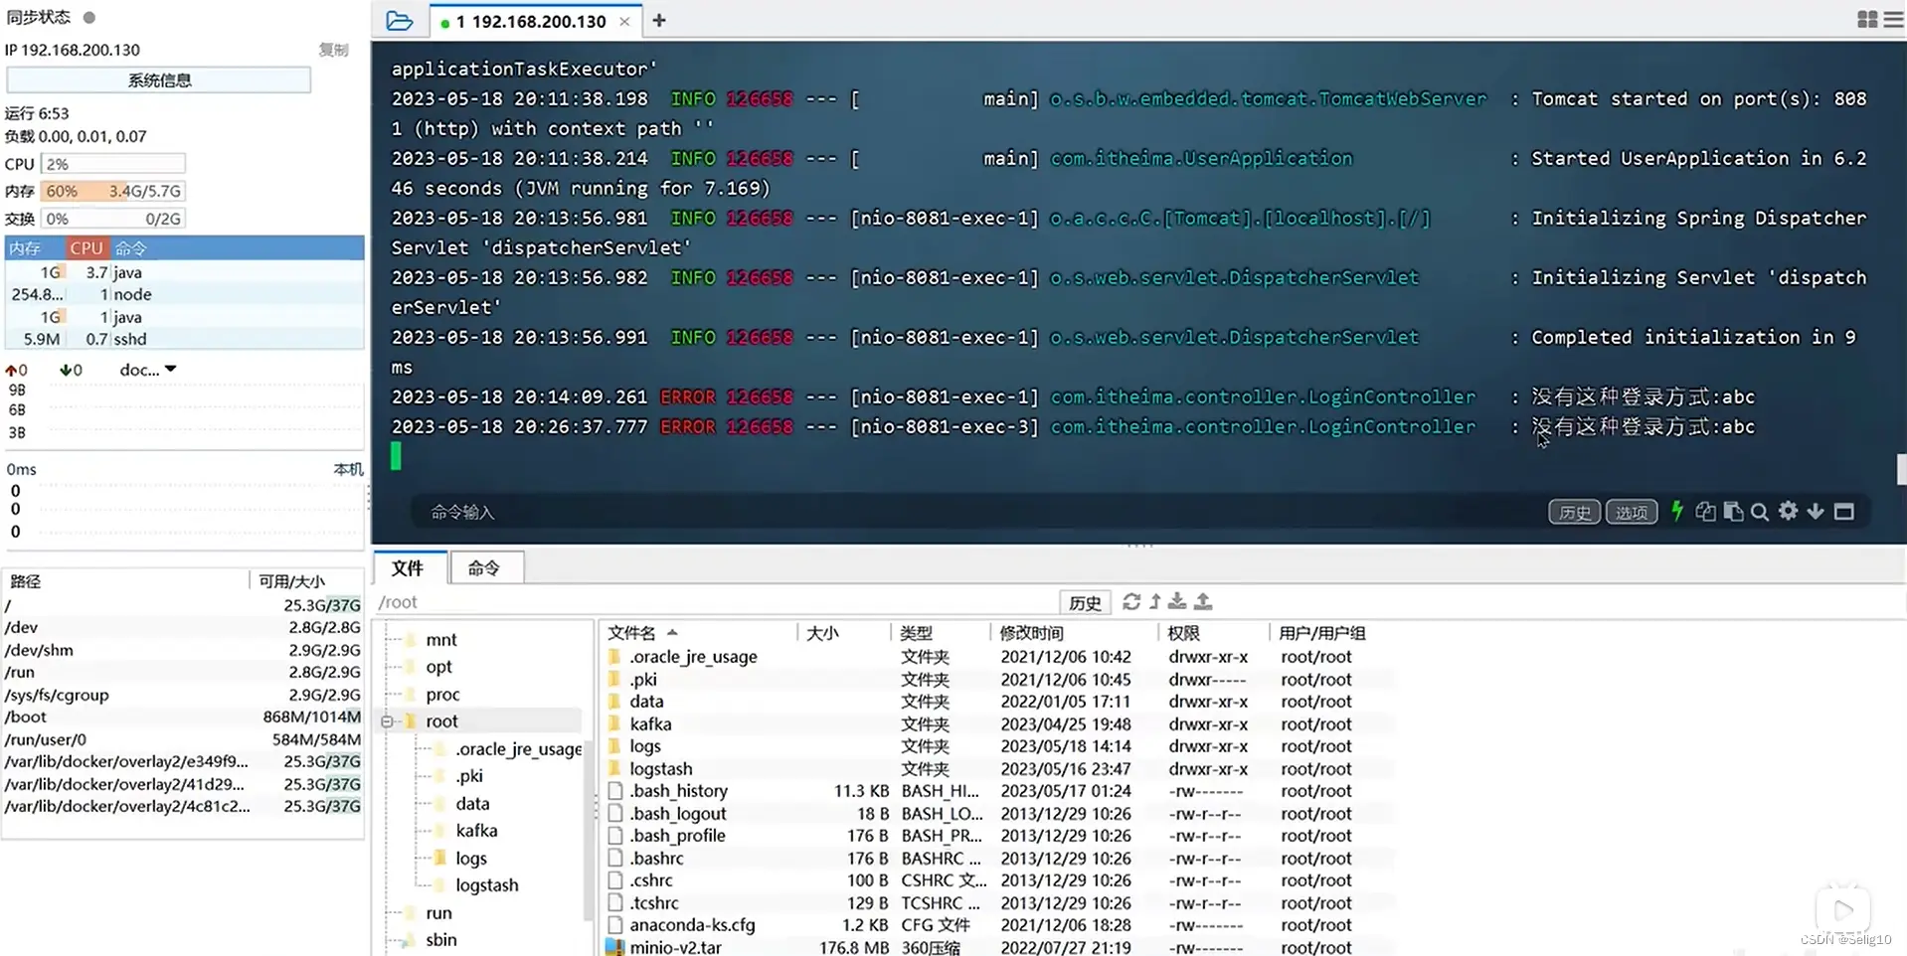The width and height of the screenshot is (1907, 956).
Task: Select the kafka folder icon in file list
Action: [x=614, y=723]
